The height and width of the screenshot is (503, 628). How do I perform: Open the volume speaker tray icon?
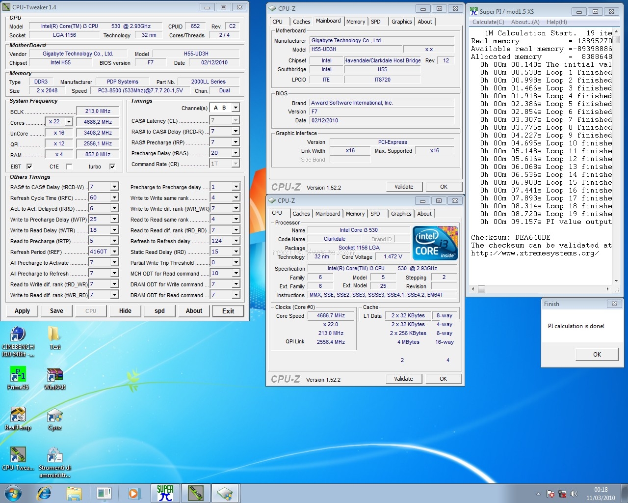click(574, 494)
